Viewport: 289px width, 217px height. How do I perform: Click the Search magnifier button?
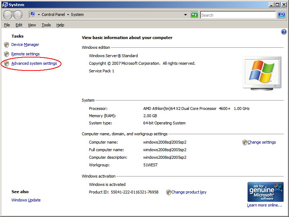(281, 15)
